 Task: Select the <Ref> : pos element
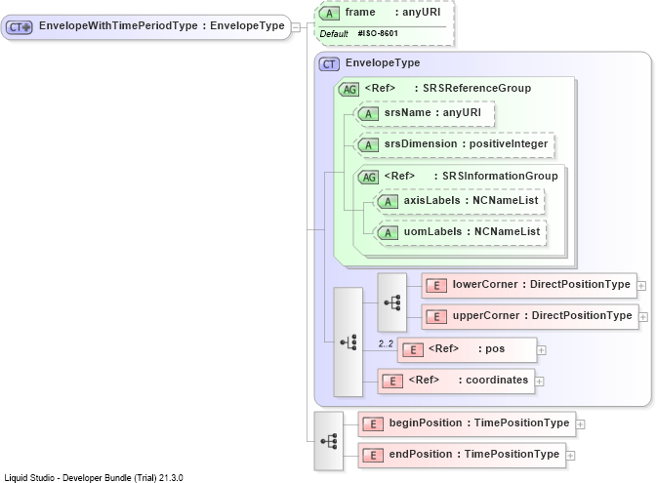click(467, 349)
